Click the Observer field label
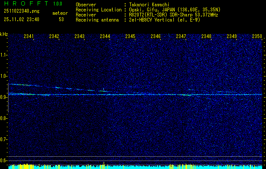The image size is (266, 169). tap(86, 5)
